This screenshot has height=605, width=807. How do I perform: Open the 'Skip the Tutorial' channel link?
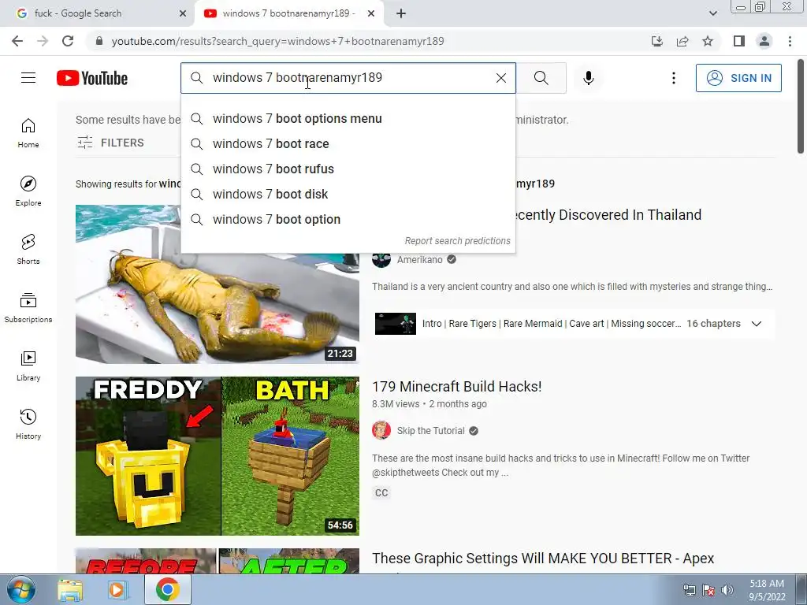pos(430,431)
